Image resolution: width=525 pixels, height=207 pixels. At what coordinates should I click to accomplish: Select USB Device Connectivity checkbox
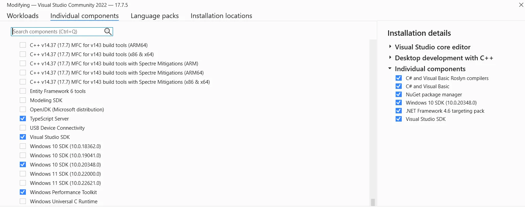coord(23,128)
